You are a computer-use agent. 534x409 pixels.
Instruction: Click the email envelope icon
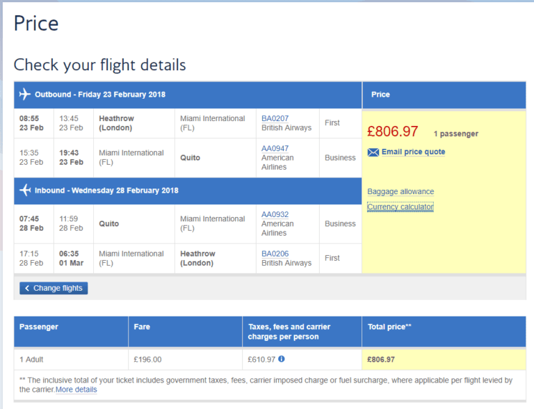coord(373,152)
